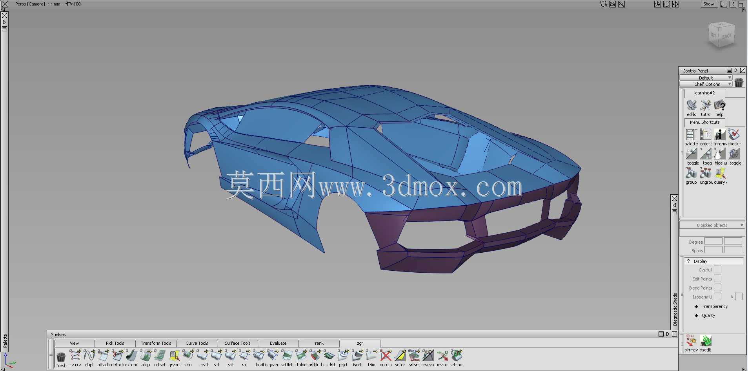The image size is (748, 371).
Task: Expand the Quality section
Action: [x=697, y=315]
